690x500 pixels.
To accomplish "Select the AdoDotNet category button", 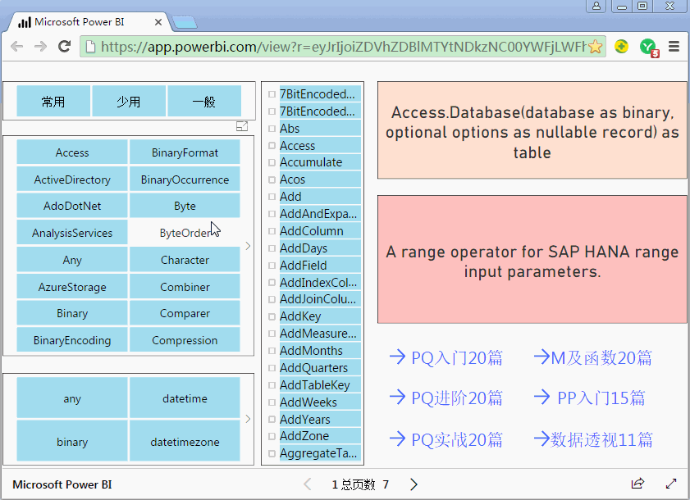I will [72, 206].
